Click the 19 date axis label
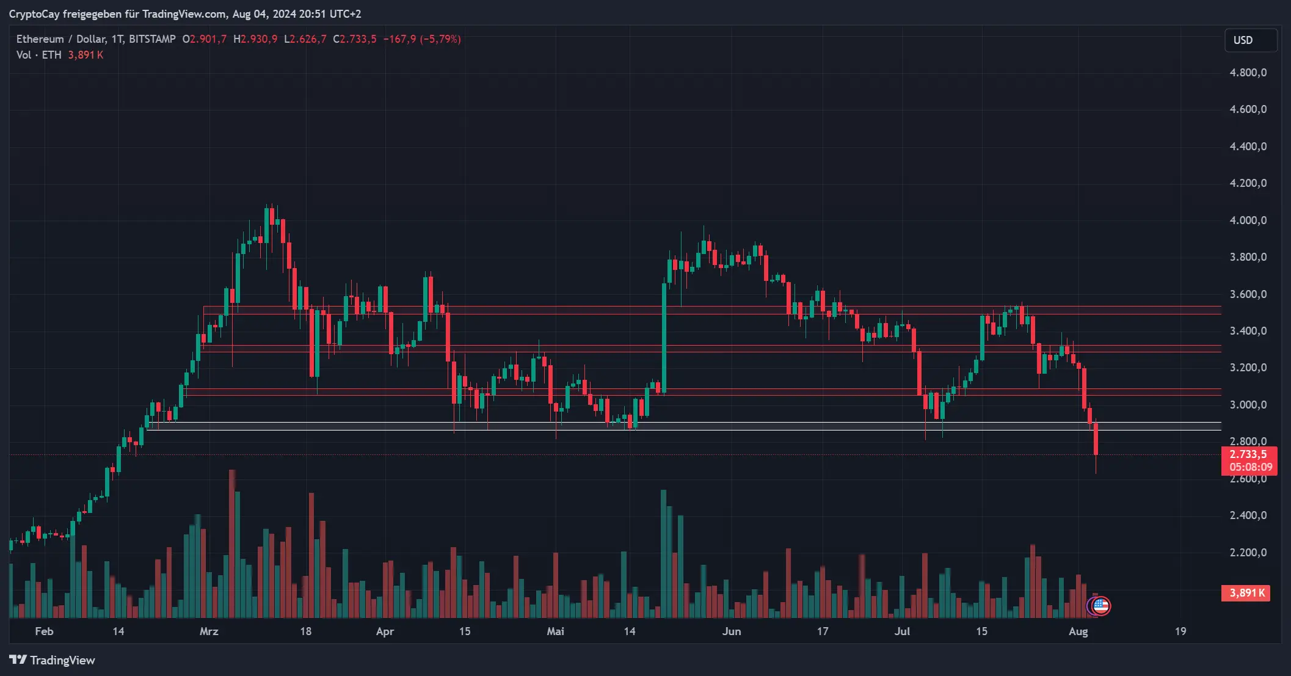Screen dimensions: 1291x676 point(1180,631)
